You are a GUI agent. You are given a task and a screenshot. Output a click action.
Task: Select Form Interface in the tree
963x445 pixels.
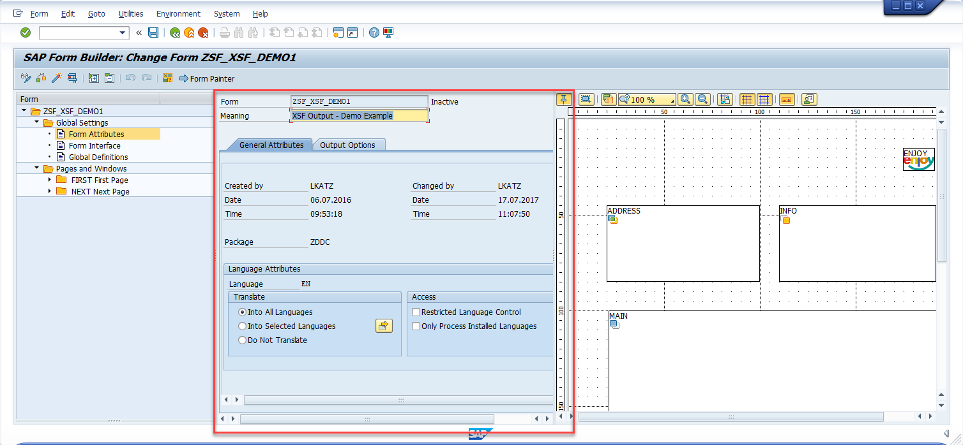click(x=95, y=145)
